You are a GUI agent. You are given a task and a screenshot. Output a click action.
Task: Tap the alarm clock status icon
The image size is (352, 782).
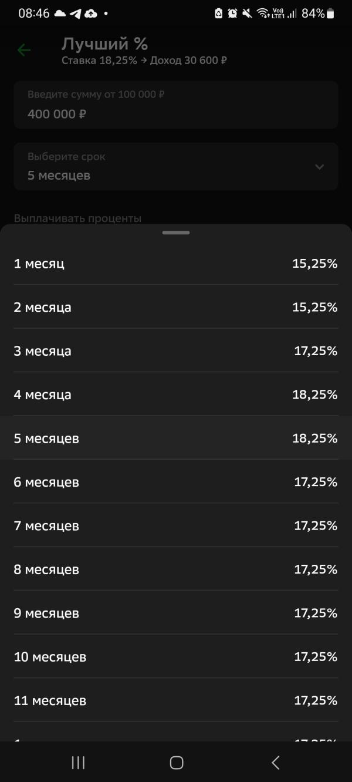click(232, 13)
